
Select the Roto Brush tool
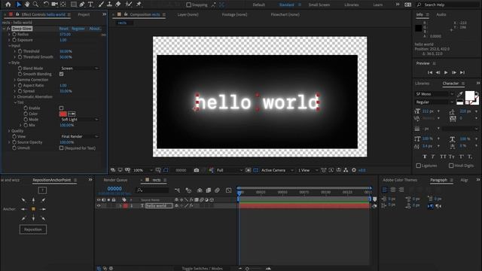[129, 5]
